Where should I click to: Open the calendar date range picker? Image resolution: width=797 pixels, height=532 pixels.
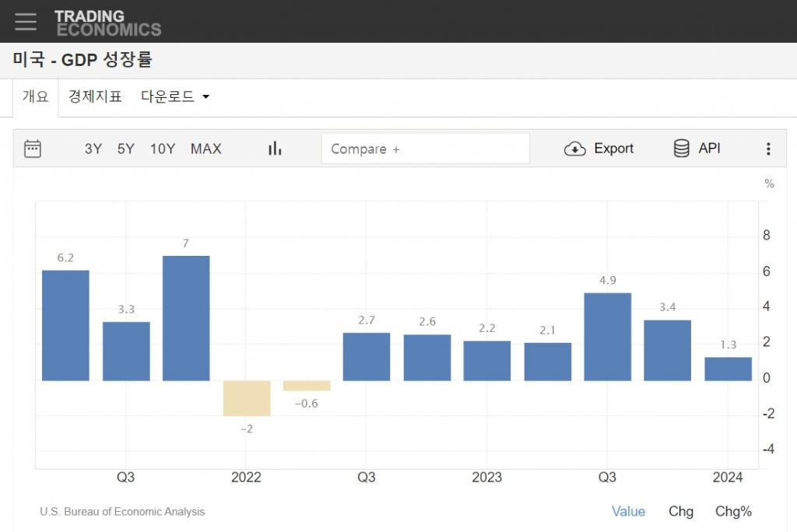click(33, 149)
